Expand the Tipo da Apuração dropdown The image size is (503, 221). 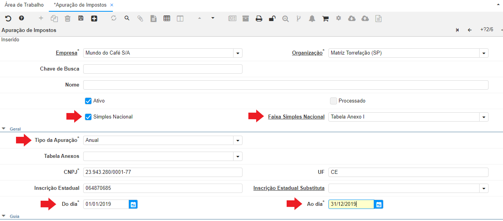coord(238,140)
